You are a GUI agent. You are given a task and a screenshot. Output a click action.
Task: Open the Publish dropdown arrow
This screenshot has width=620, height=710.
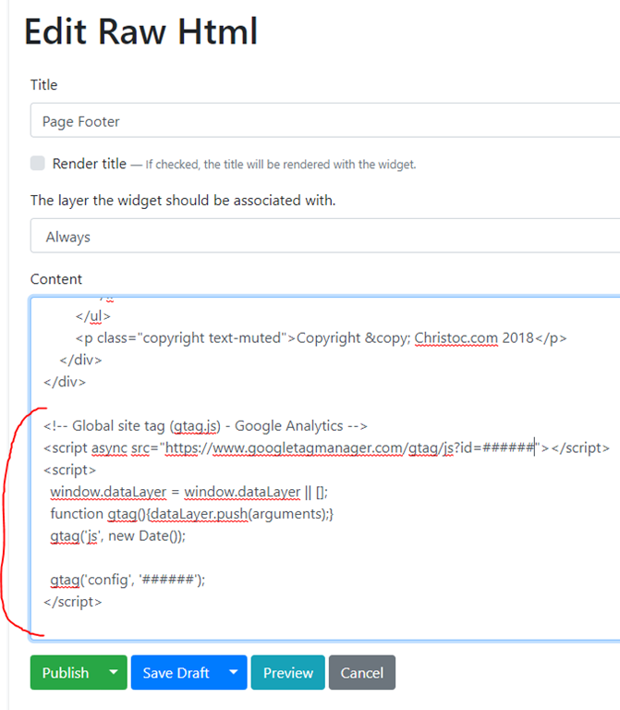pos(114,672)
